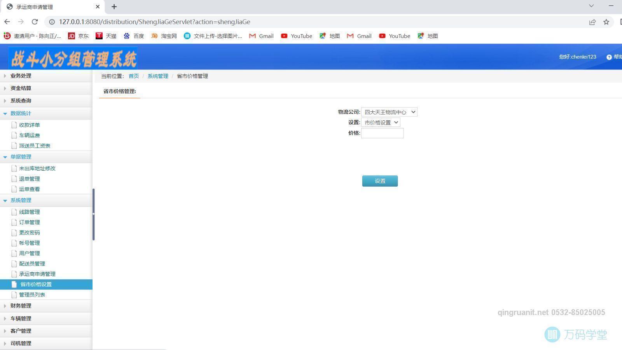Screen dimensions: 622x350
Task: Bookmark this page with star icon
Action: [x=606, y=22]
